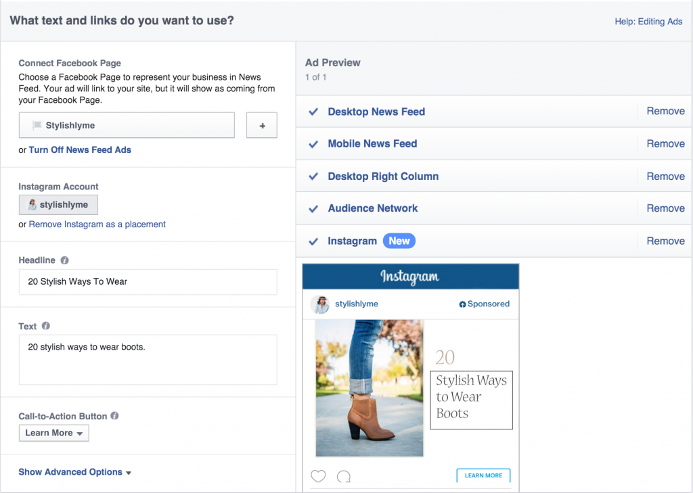
Task: Click the comment bubble icon in preview
Action: 344,476
